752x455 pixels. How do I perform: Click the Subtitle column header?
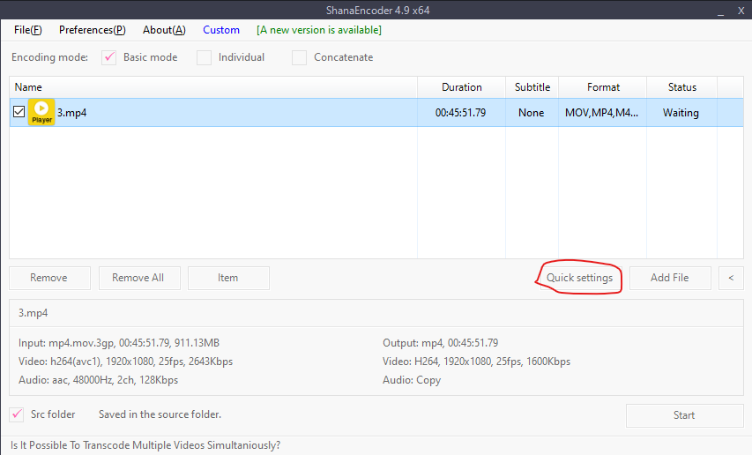[532, 87]
